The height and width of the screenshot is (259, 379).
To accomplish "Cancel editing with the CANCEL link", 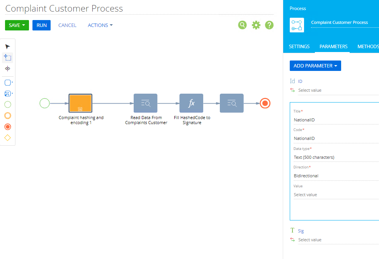I will point(67,25).
